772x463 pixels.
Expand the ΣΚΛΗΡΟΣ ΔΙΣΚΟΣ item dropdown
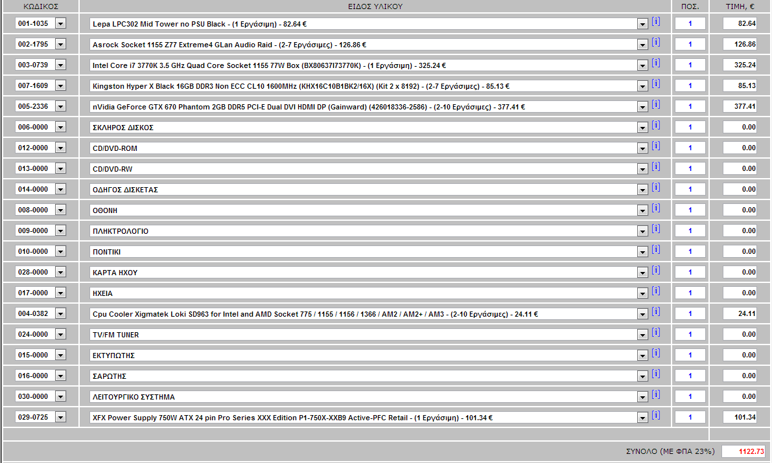click(642, 128)
